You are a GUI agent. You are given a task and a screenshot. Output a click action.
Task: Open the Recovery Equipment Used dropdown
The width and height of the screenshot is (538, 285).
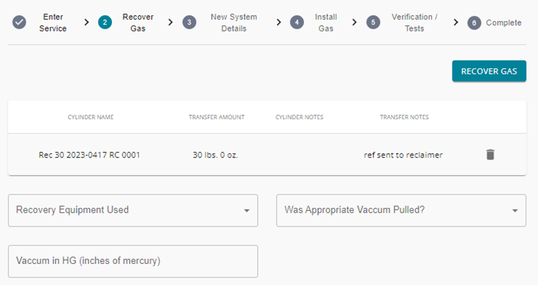[x=133, y=210]
